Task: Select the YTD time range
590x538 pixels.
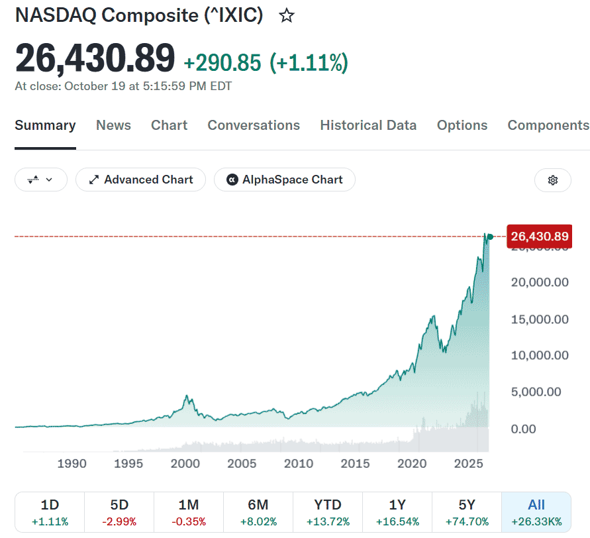Action: (x=328, y=512)
